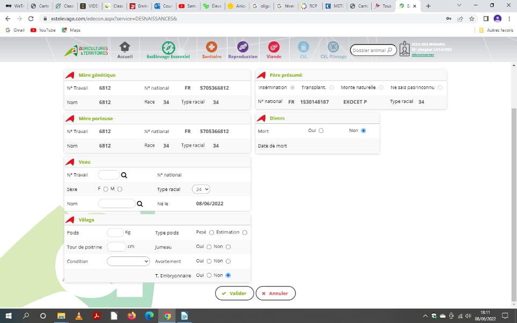Open the Sanitaire module icon
517x323 pixels.
pos(211,48)
